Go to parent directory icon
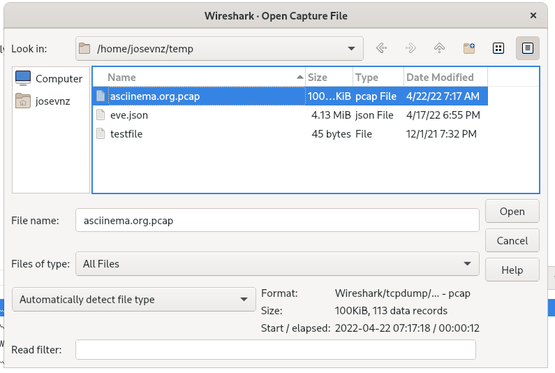This screenshot has height=373, width=555. click(x=439, y=48)
